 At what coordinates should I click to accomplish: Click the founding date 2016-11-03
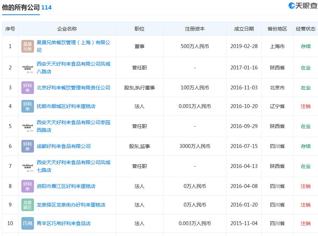(x=244, y=88)
